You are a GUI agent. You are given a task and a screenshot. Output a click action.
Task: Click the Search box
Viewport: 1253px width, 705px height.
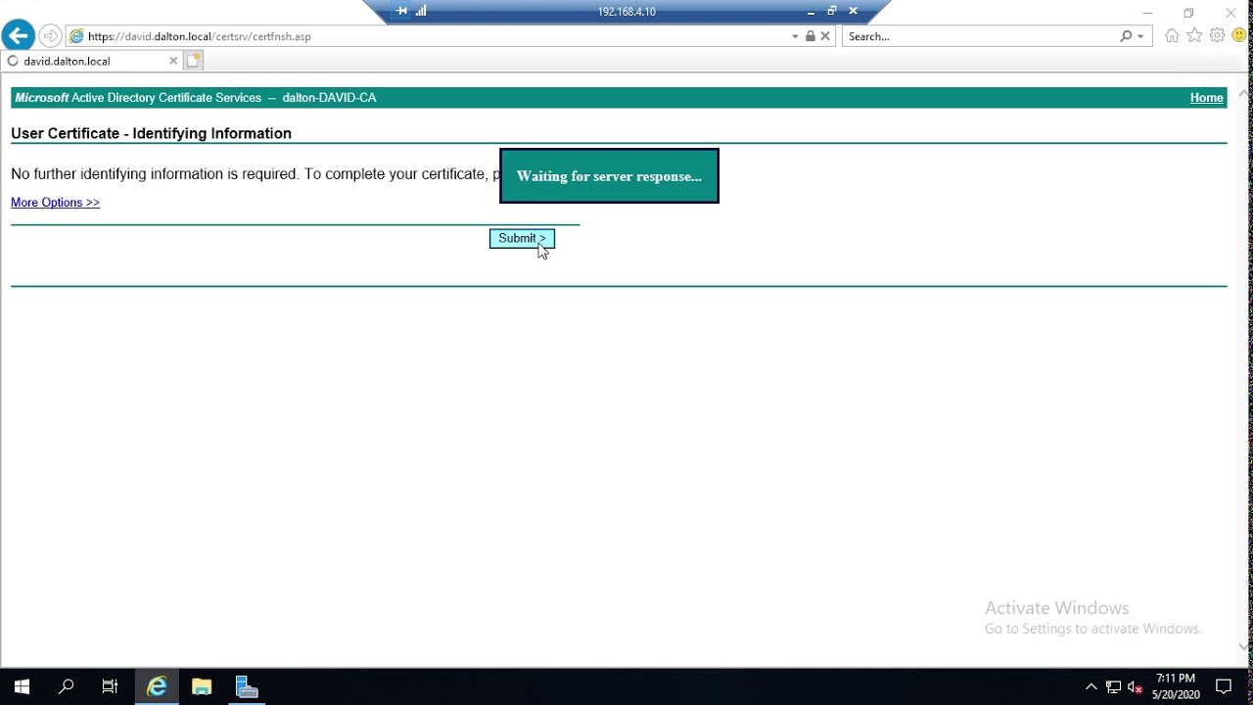[981, 36]
